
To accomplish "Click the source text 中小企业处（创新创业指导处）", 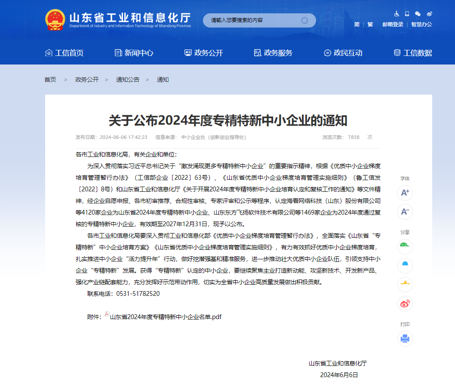I will pos(214,137).
